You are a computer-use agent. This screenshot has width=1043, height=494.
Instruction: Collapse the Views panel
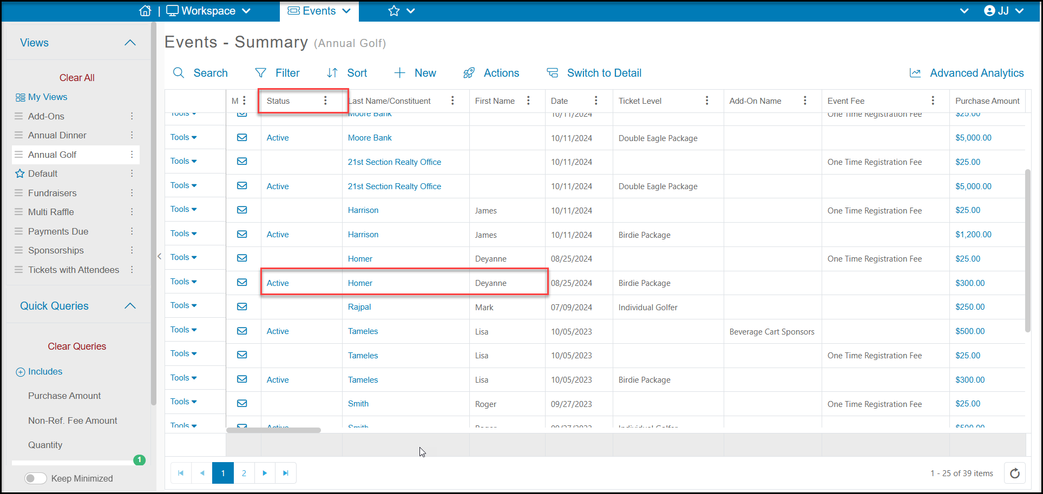point(130,43)
